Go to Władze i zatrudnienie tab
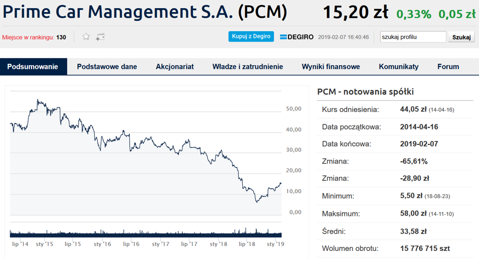Screen dimensions: 479x258 coord(248,66)
